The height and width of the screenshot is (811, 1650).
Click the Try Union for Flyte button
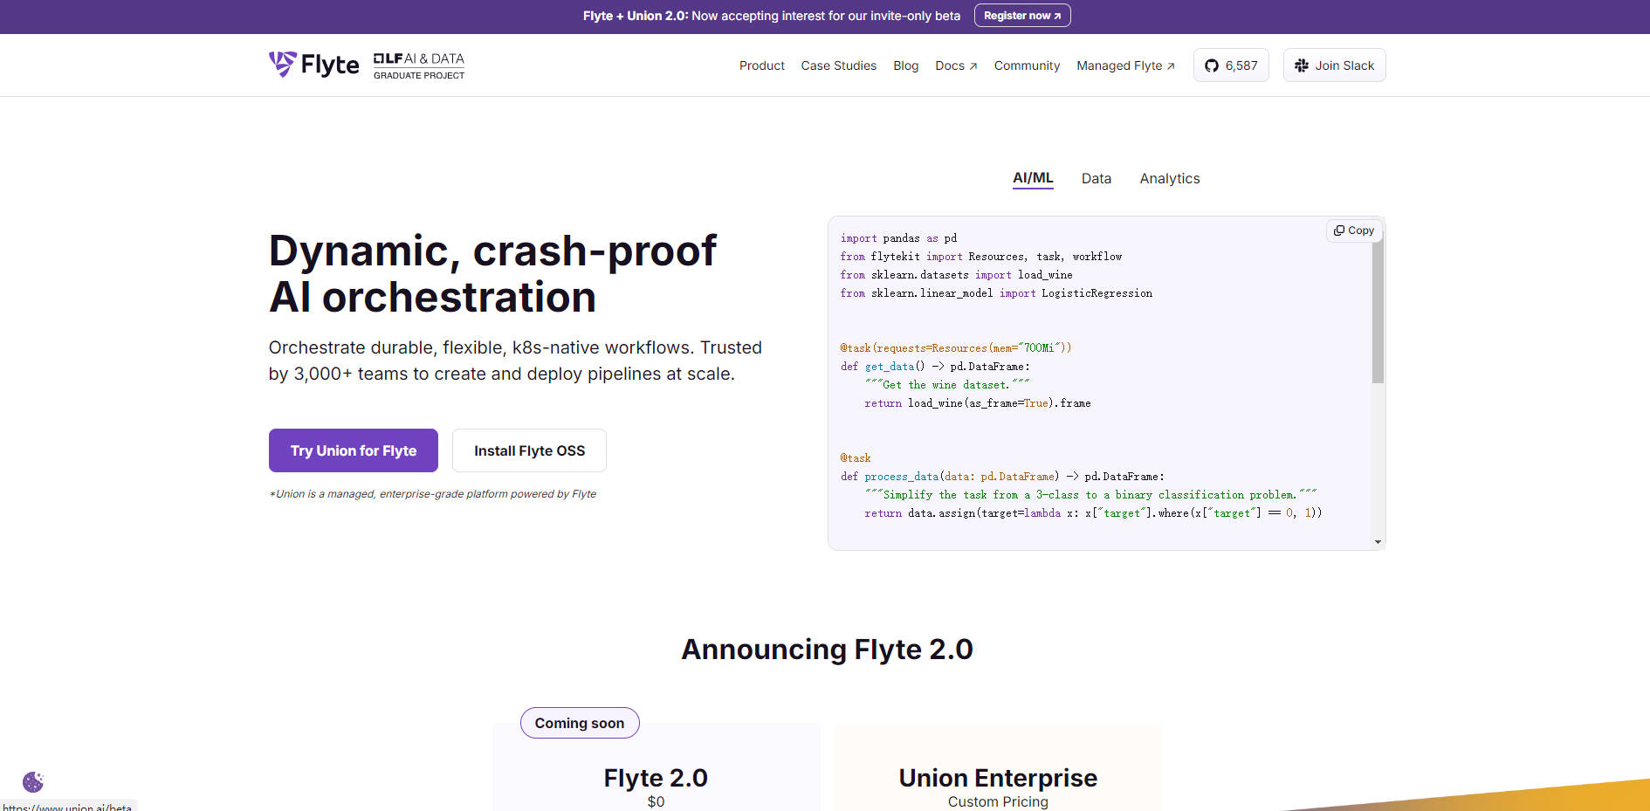click(354, 450)
